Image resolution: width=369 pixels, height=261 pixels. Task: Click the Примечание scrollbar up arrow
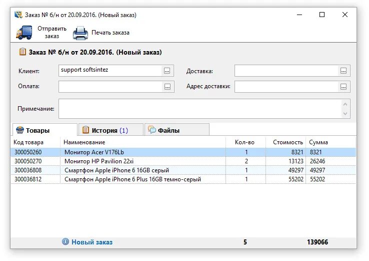click(x=345, y=104)
